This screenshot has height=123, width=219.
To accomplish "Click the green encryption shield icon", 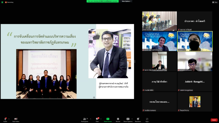I will (x=2, y=2).
